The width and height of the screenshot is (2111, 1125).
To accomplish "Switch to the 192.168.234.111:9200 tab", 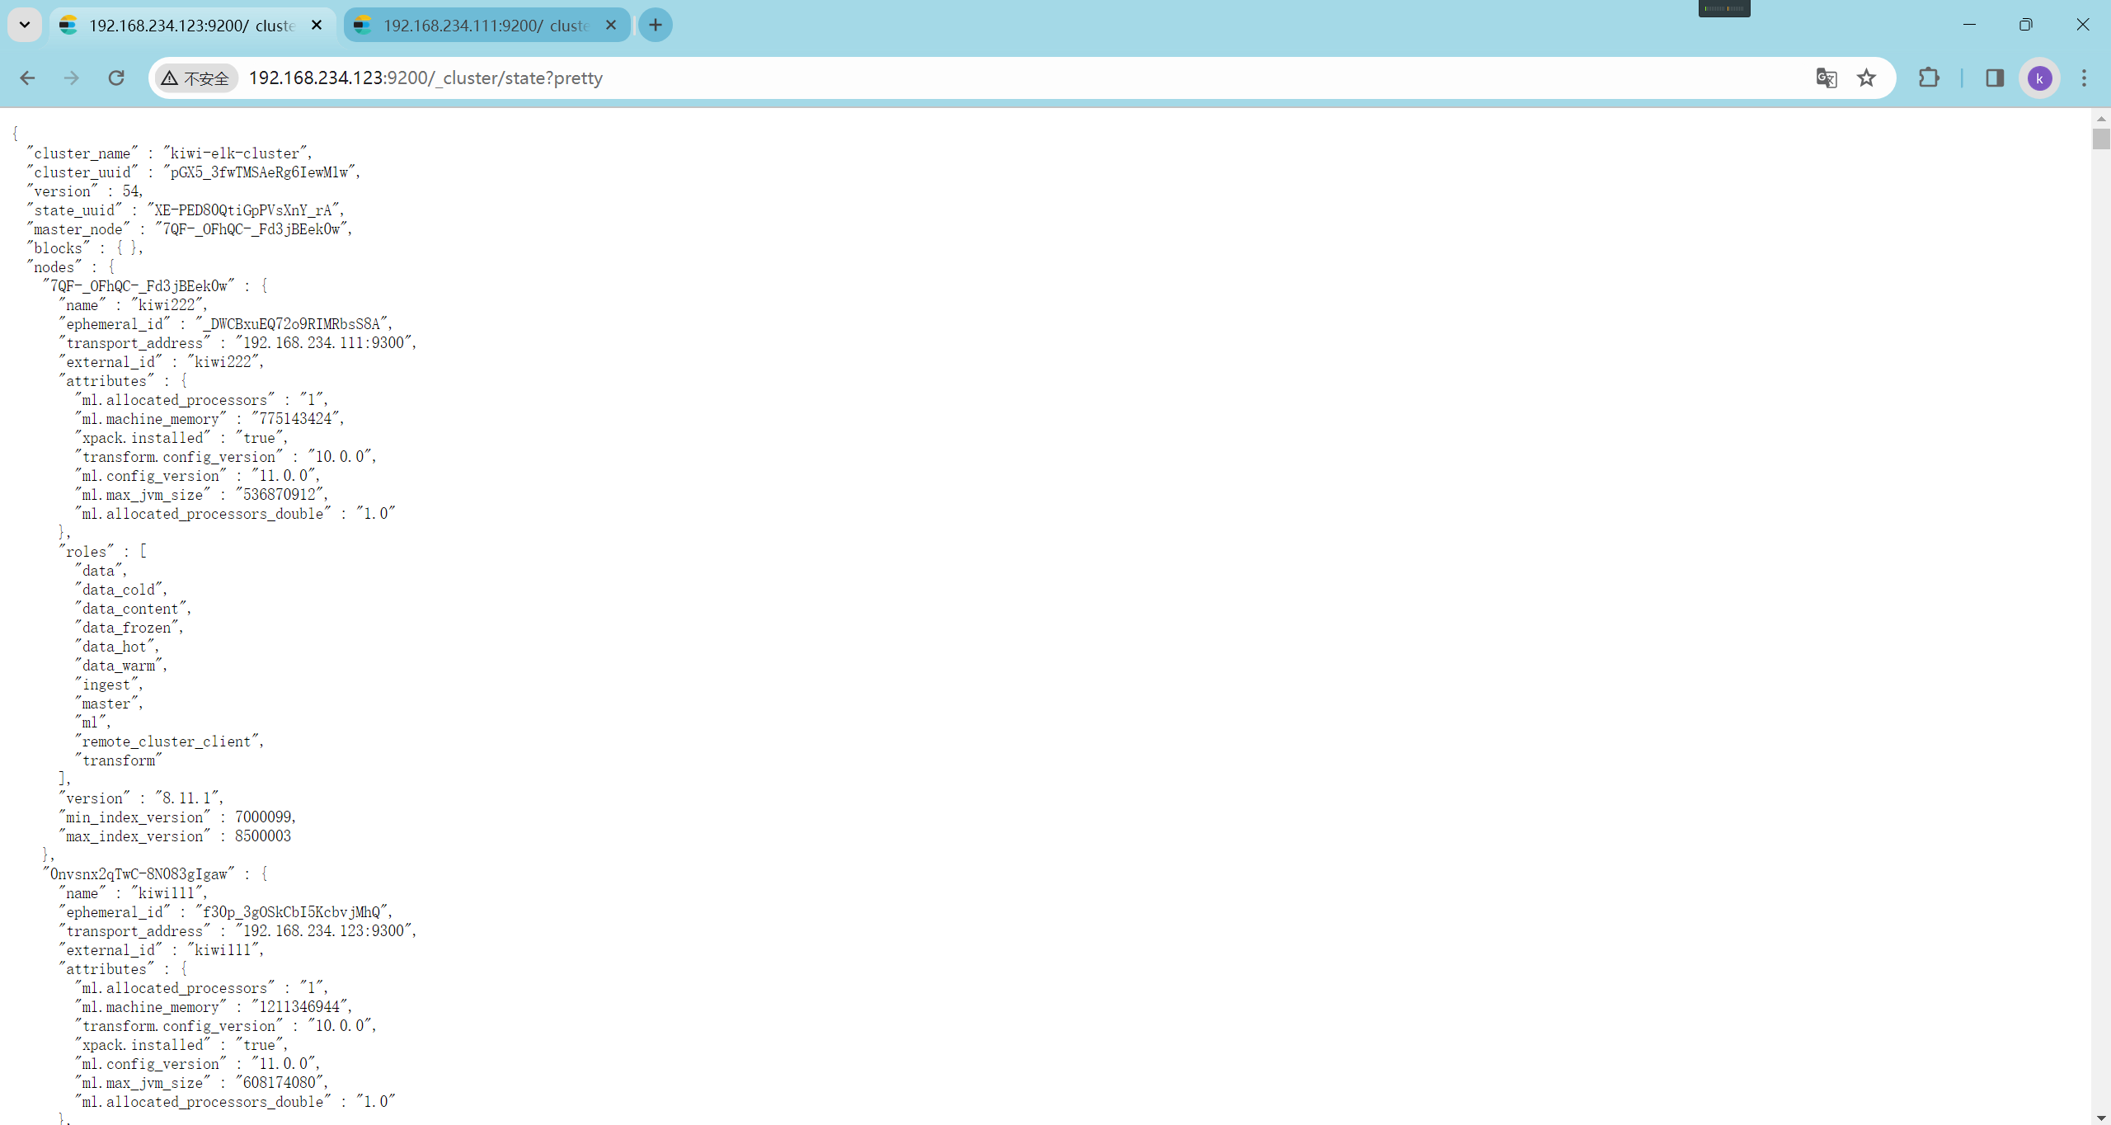I will (x=485, y=26).
